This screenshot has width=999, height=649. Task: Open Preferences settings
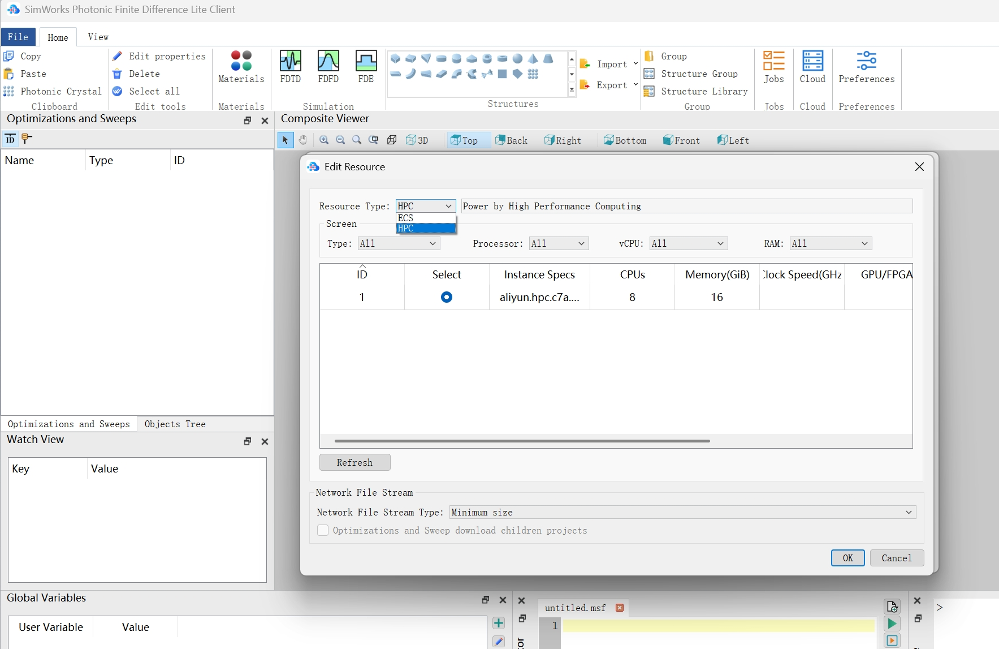866,67
